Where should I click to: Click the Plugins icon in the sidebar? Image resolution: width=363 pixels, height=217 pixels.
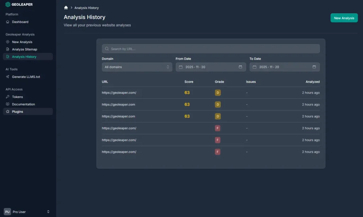click(x=7, y=112)
